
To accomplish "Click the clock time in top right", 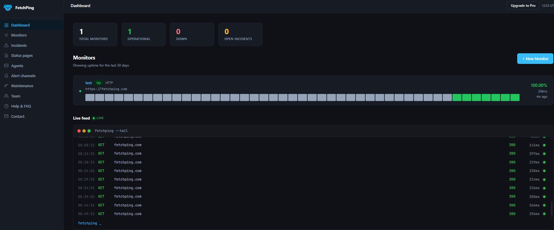I will 548,6.
